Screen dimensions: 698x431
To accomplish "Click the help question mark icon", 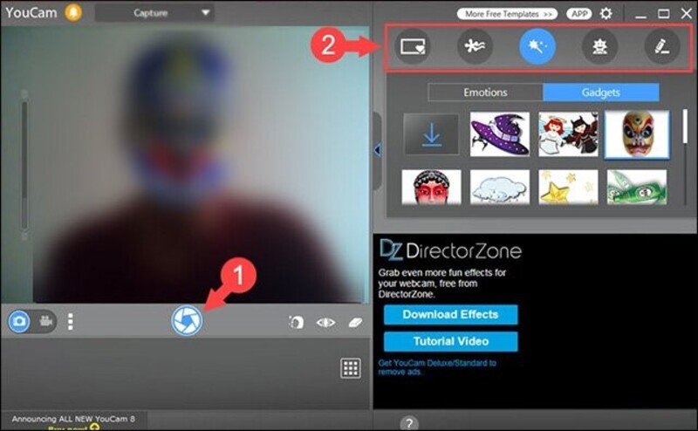I will pyautogui.click(x=408, y=422).
